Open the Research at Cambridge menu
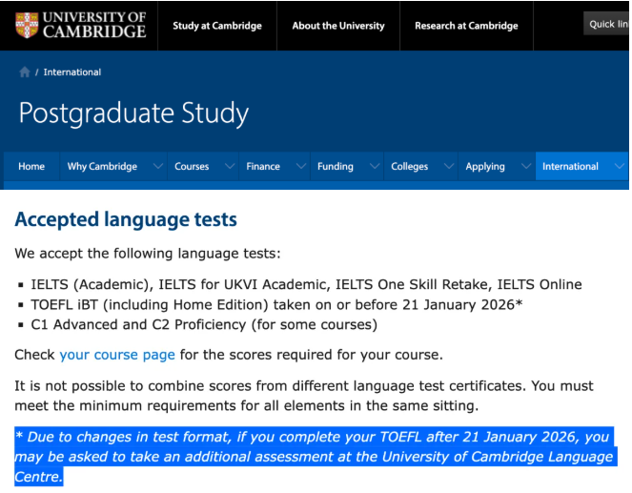Image resolution: width=632 pixels, height=493 pixels. 466,26
